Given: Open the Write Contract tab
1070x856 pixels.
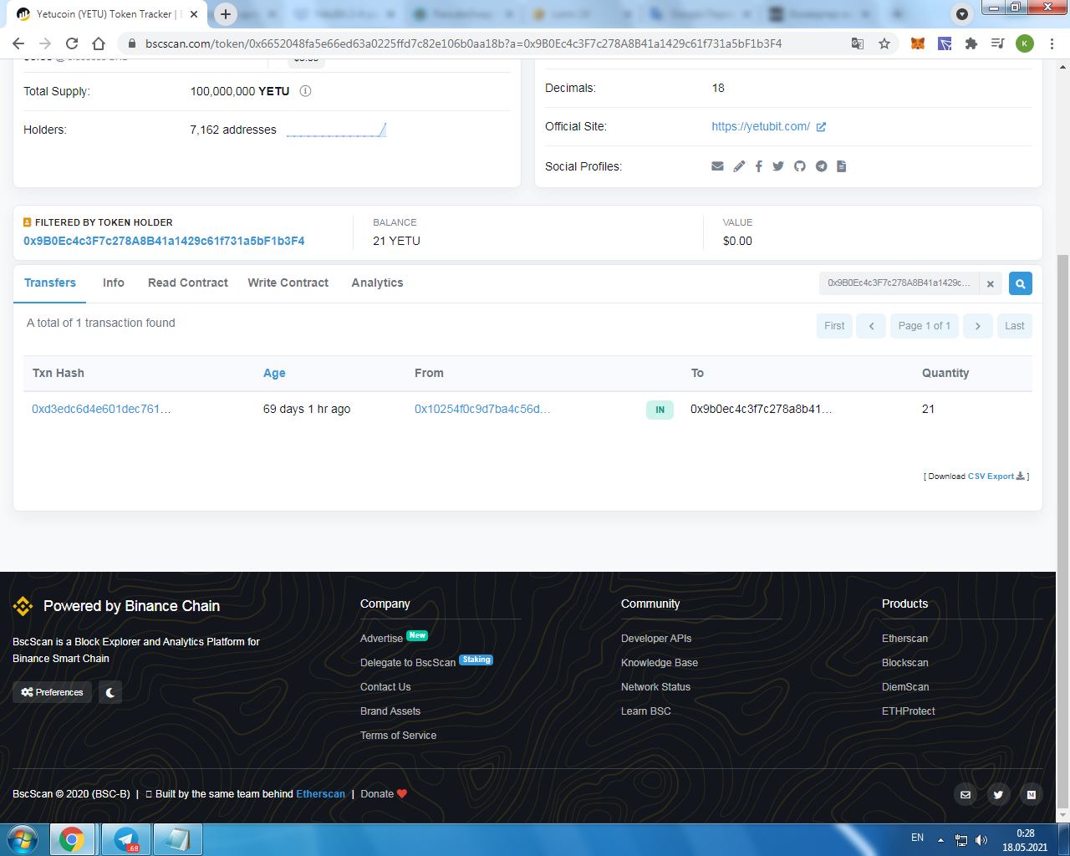Looking at the screenshot, I should 288,283.
